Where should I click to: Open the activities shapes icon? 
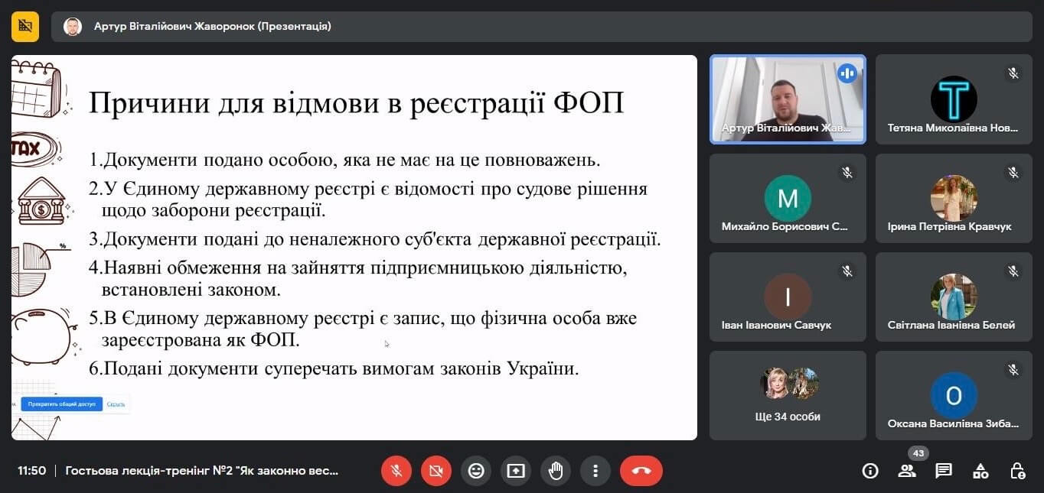point(980,471)
